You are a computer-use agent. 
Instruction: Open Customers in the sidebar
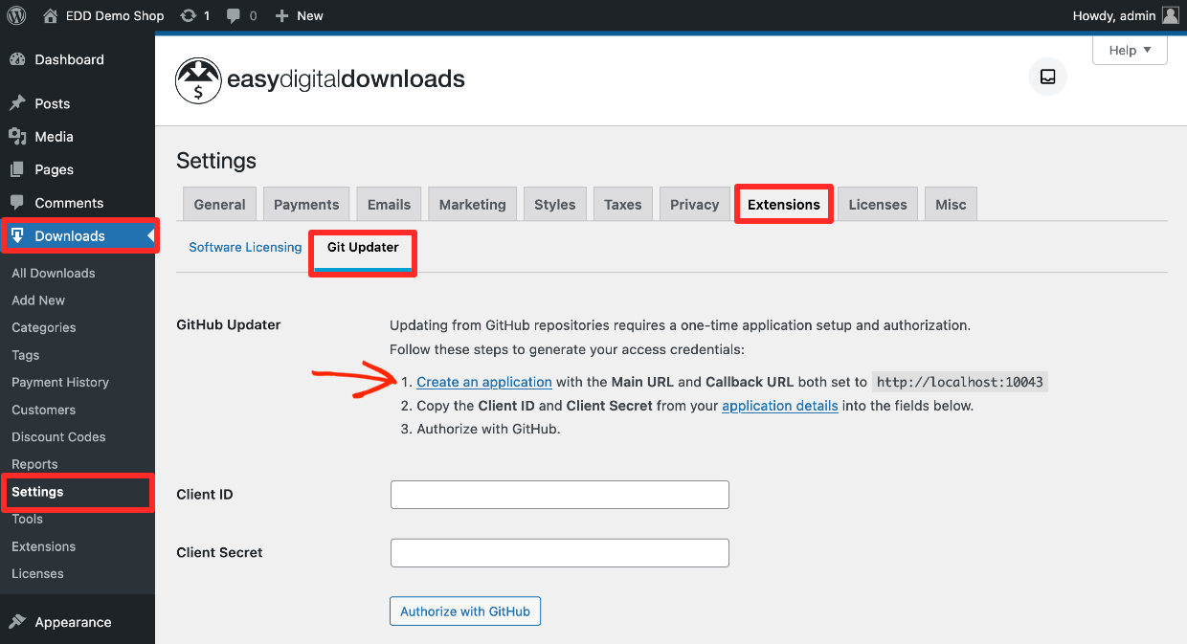click(44, 410)
